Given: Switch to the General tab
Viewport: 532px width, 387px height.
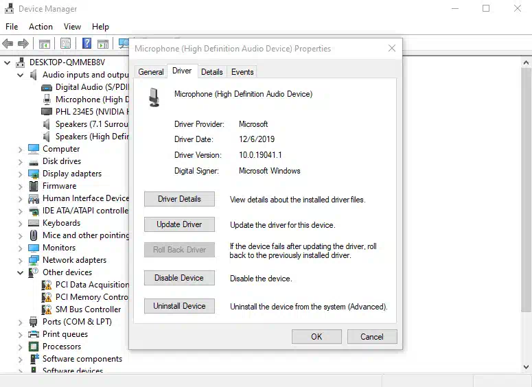Looking at the screenshot, I should point(151,72).
